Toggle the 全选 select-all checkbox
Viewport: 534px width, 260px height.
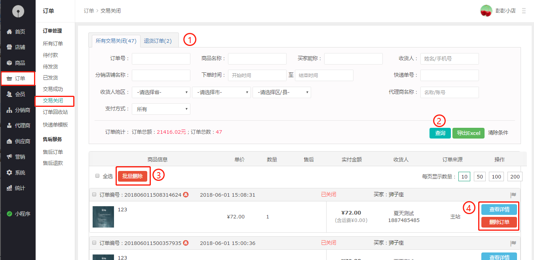point(97,176)
